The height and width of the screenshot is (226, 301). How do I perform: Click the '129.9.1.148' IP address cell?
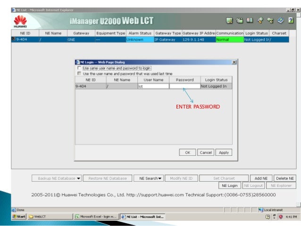coord(199,39)
